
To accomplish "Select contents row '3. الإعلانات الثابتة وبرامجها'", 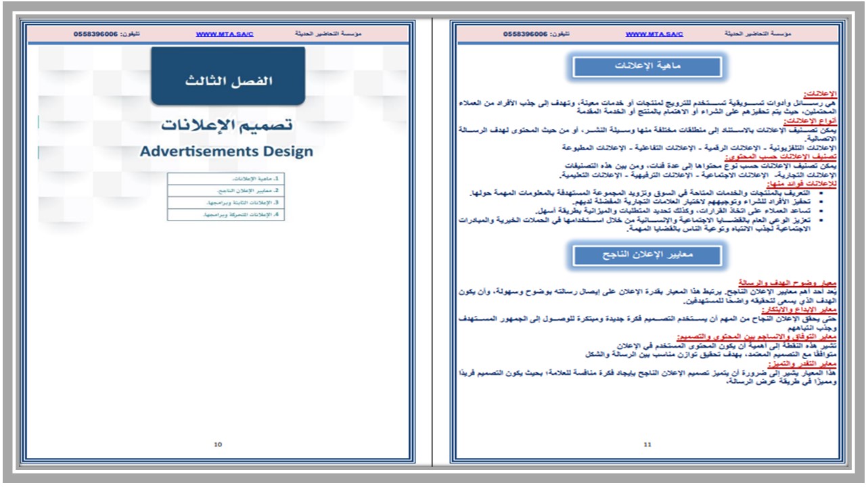I will pos(225,202).
